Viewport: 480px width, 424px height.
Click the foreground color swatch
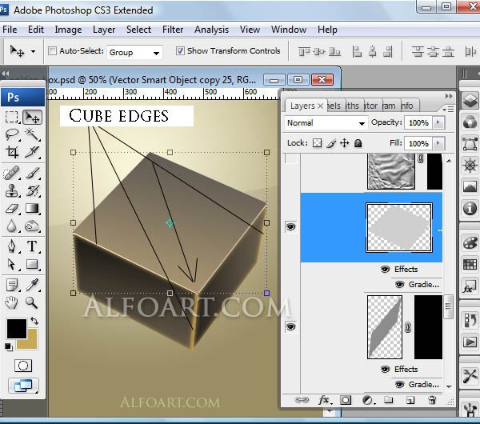point(17,329)
